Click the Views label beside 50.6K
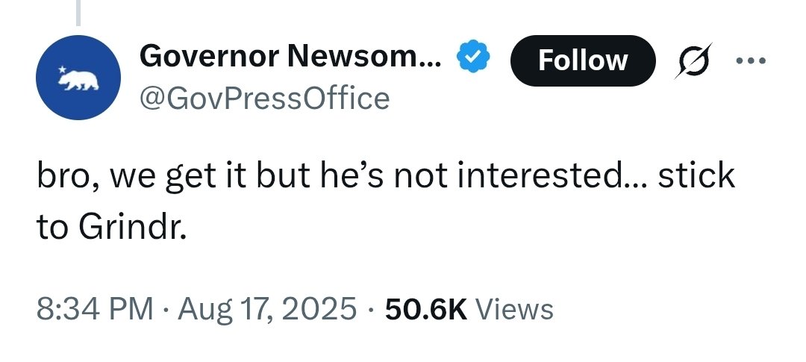Screen dimensions: 806x362 point(514,308)
